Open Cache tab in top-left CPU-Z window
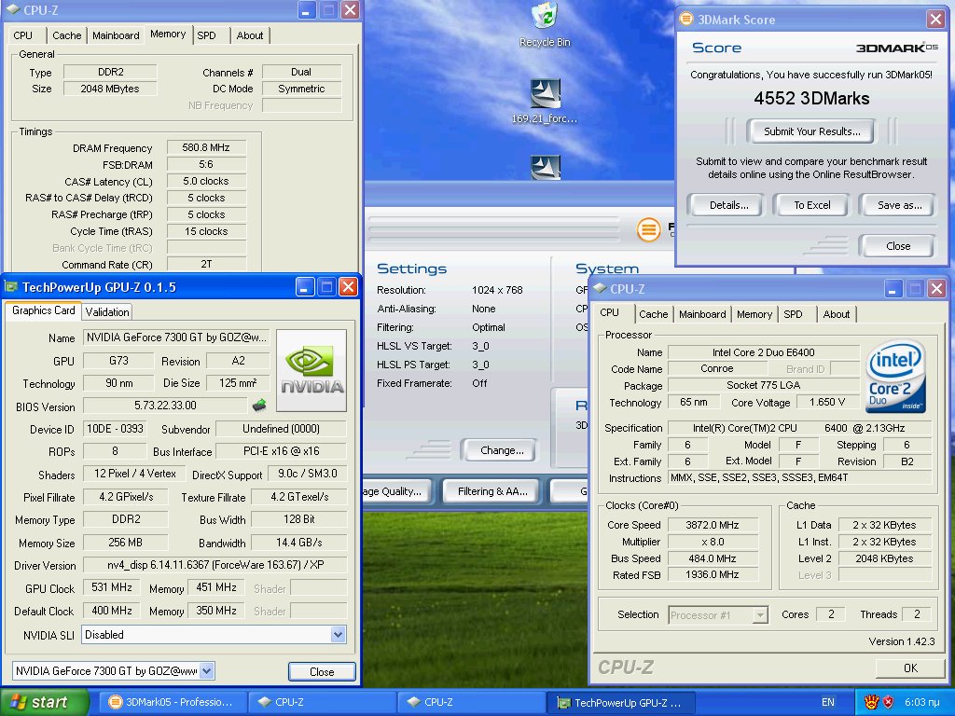Image resolution: width=955 pixels, height=716 pixels. point(67,35)
